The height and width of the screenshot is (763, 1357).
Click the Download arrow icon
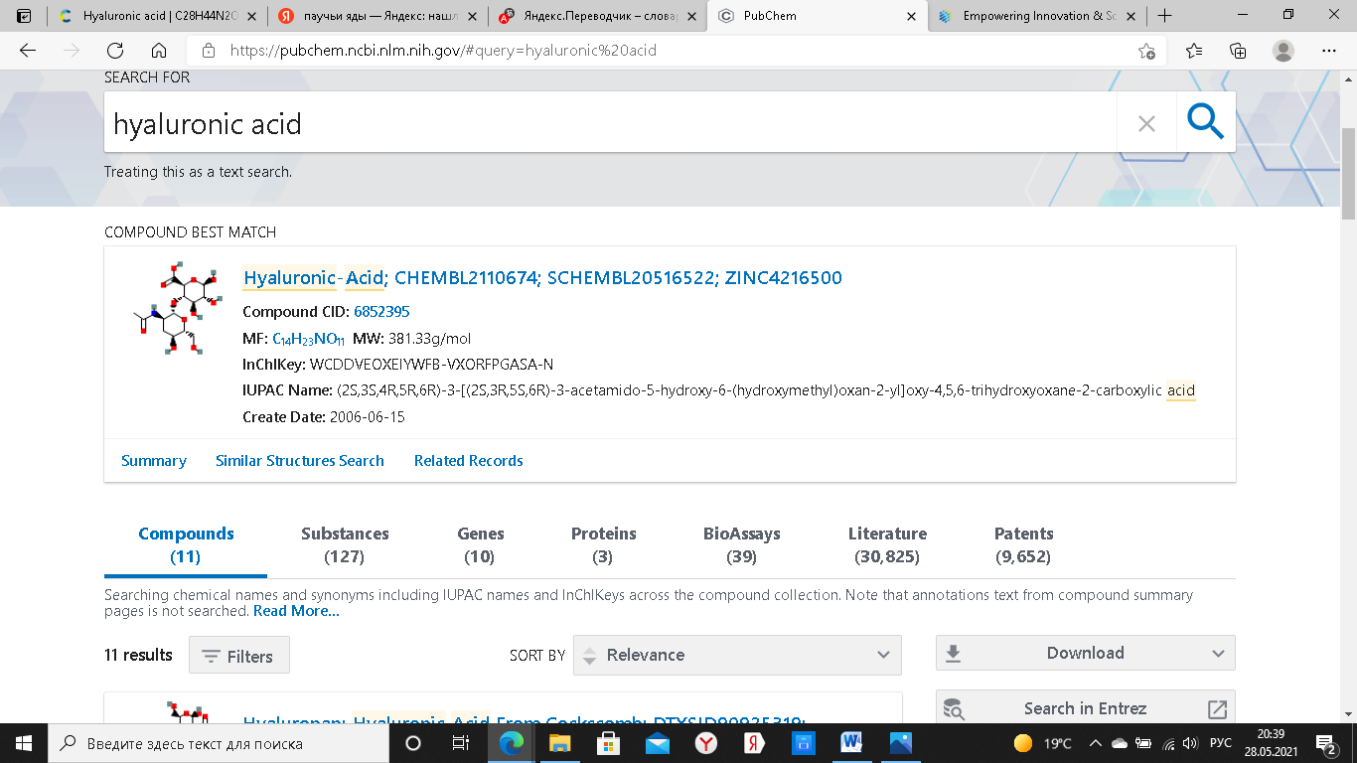pyautogui.click(x=954, y=653)
